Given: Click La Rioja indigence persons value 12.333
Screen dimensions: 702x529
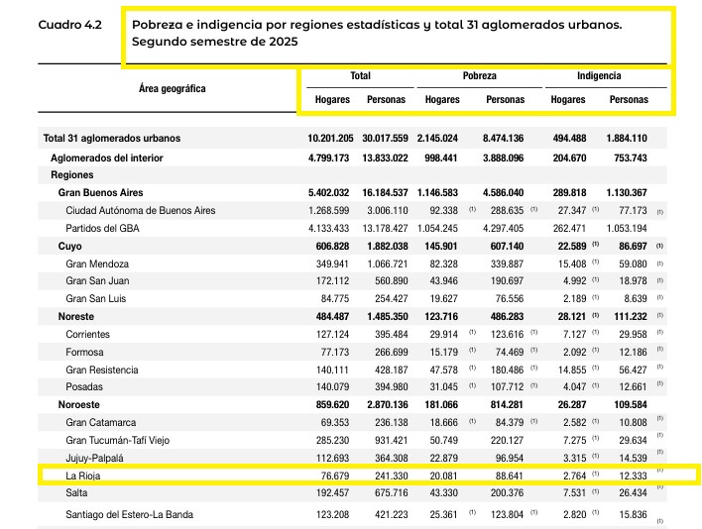Looking at the screenshot, I should [633, 476].
